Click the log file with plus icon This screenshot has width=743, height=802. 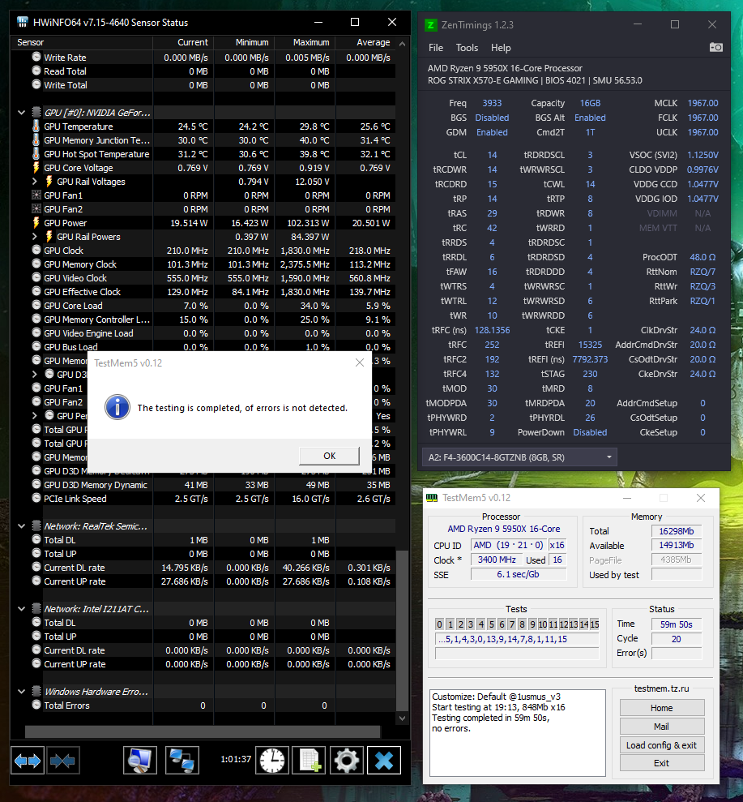tap(309, 761)
